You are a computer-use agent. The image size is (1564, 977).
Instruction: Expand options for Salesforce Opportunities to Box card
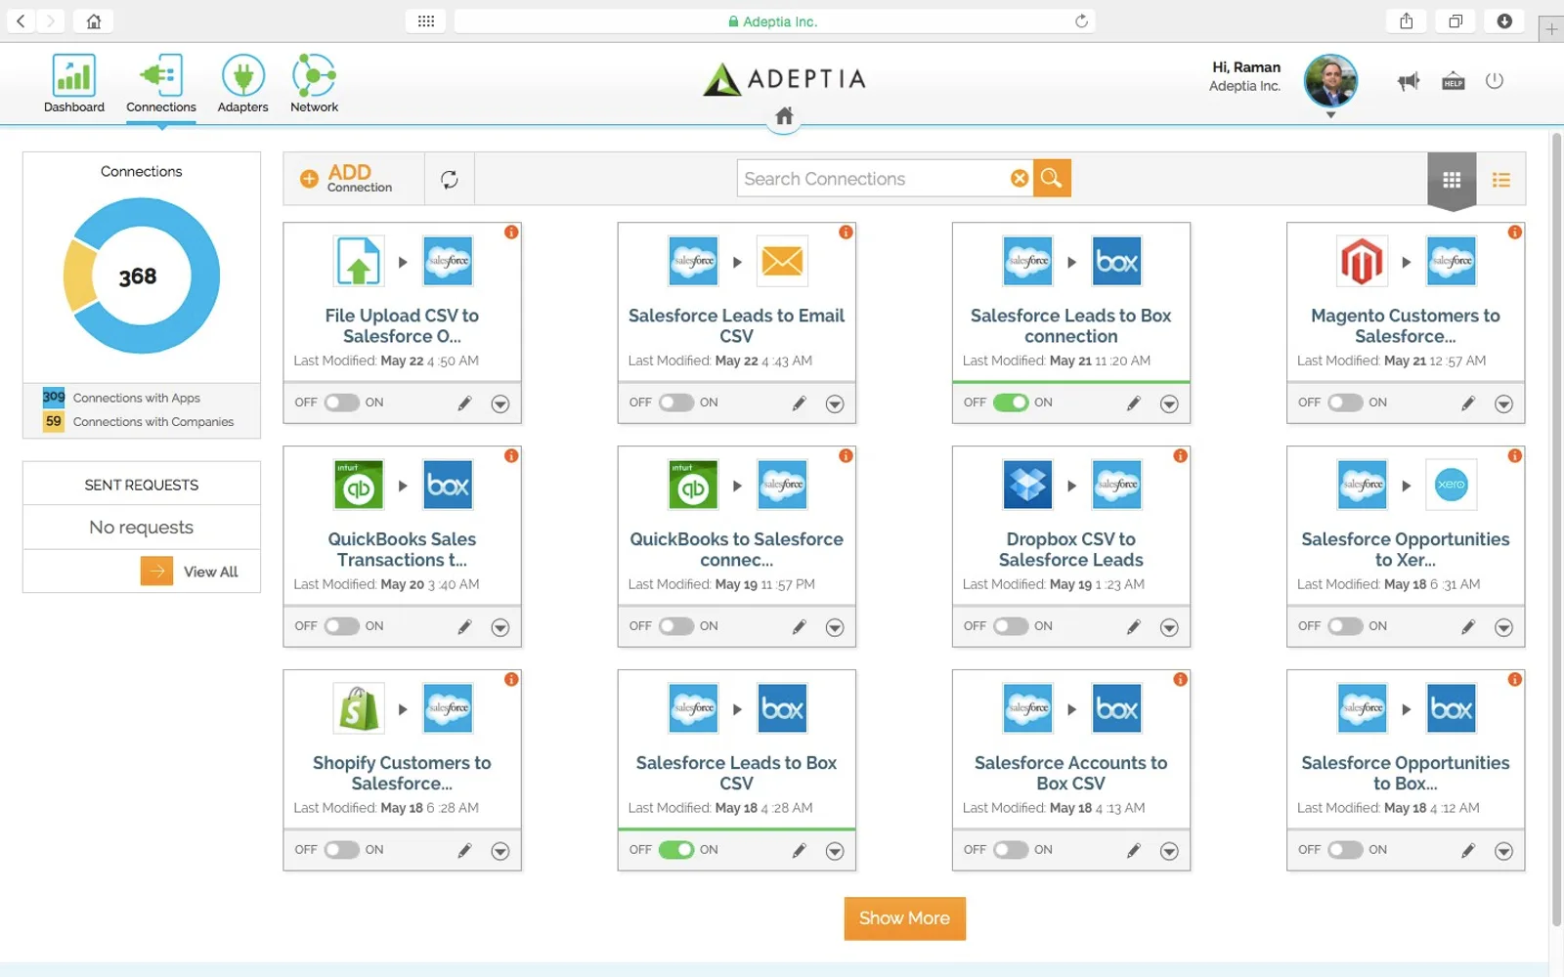click(1503, 852)
